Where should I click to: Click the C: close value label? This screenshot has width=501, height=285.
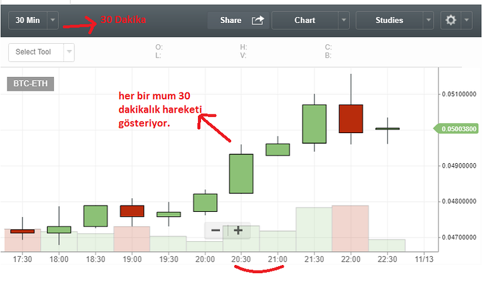328,47
